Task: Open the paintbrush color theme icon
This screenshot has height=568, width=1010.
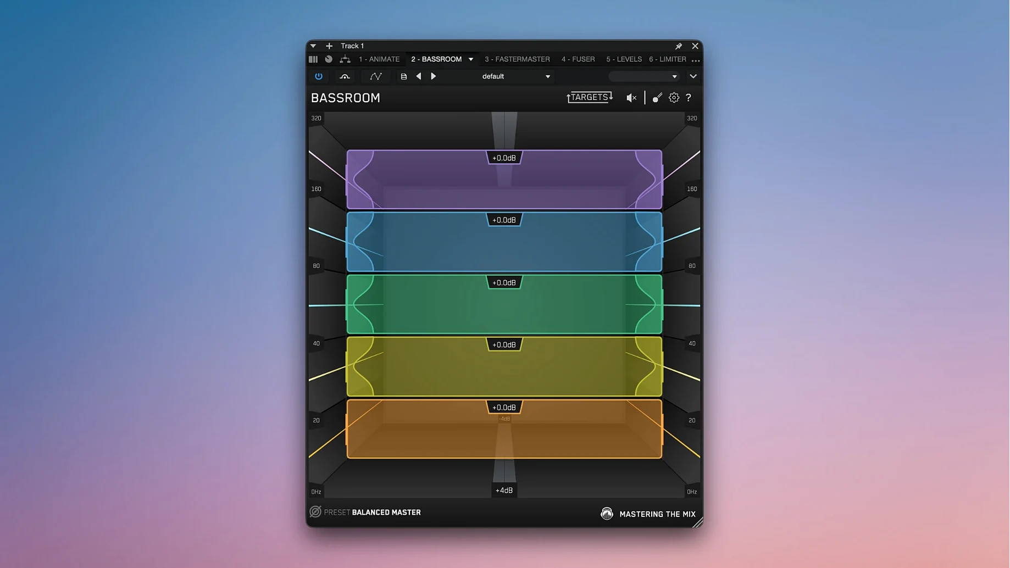Action: coord(657,98)
